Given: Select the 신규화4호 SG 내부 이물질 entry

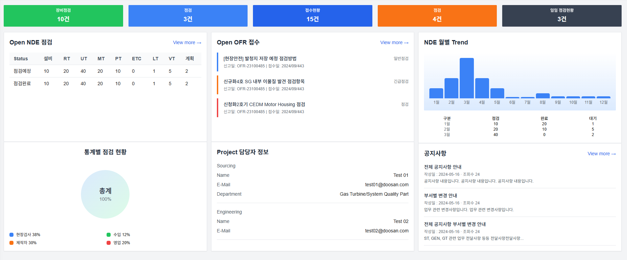Looking at the screenshot, I should pos(264,82).
